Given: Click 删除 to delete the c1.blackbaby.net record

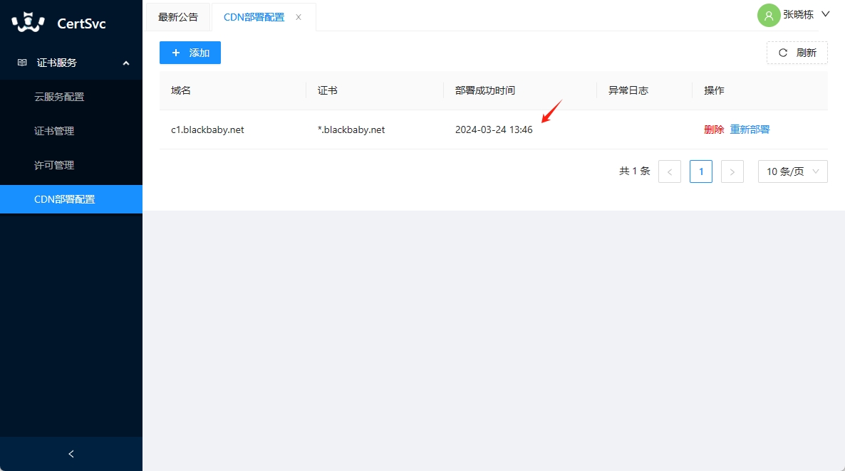Looking at the screenshot, I should point(714,129).
